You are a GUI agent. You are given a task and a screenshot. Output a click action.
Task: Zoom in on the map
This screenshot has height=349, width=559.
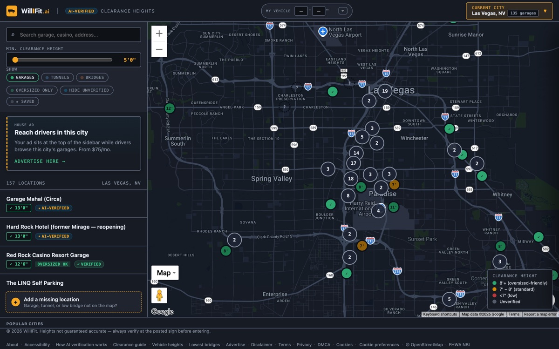159,34
